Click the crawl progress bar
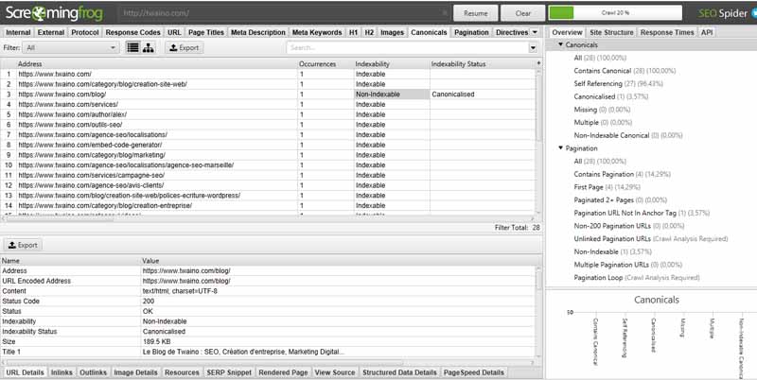This screenshot has height=380, width=757. [615, 13]
